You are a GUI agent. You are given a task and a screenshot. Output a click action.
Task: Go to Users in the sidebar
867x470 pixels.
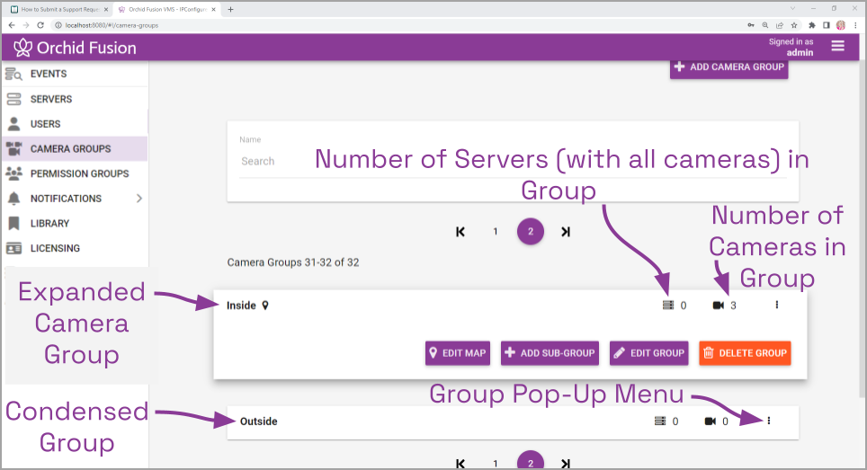(75, 124)
